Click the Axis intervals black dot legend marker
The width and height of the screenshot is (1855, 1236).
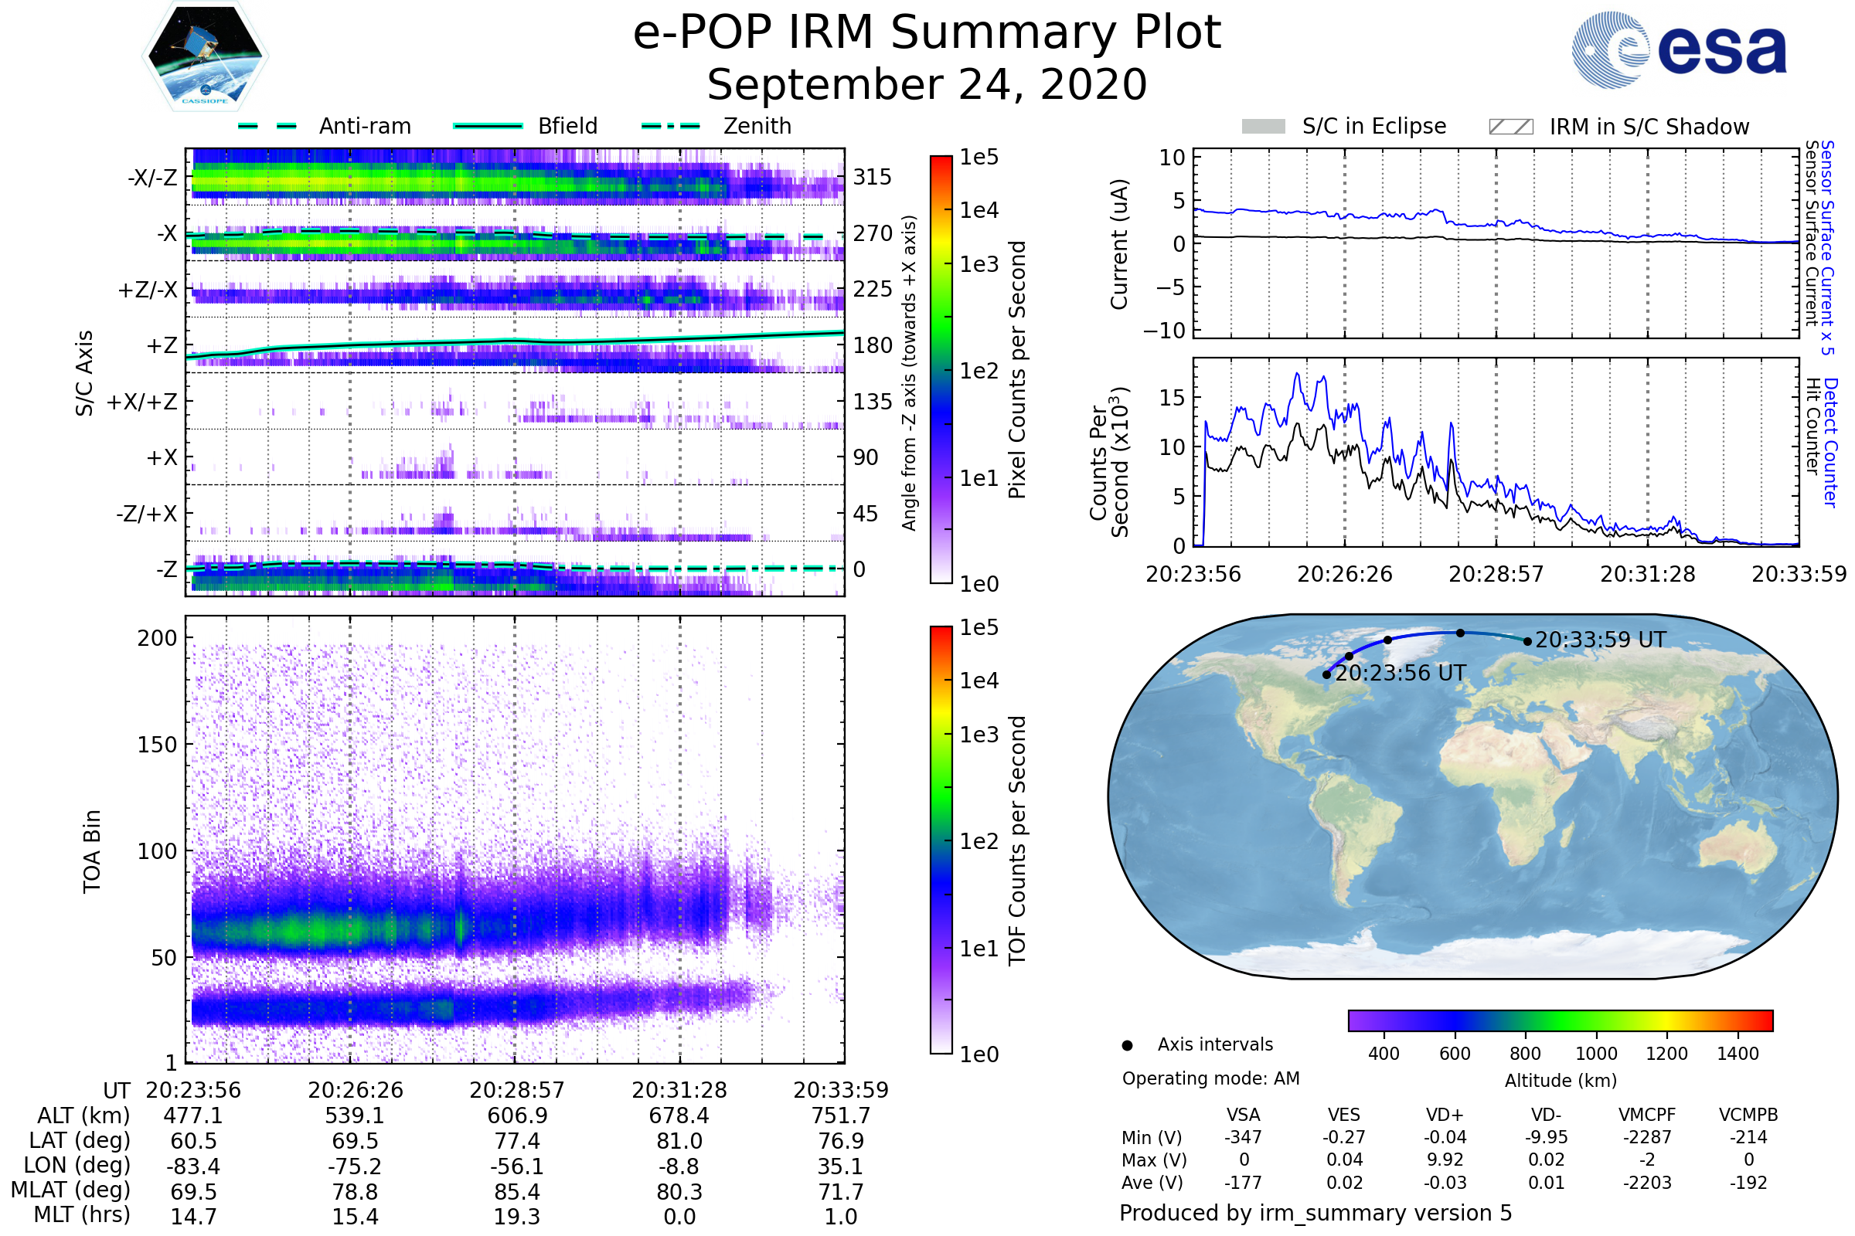click(x=1127, y=1045)
